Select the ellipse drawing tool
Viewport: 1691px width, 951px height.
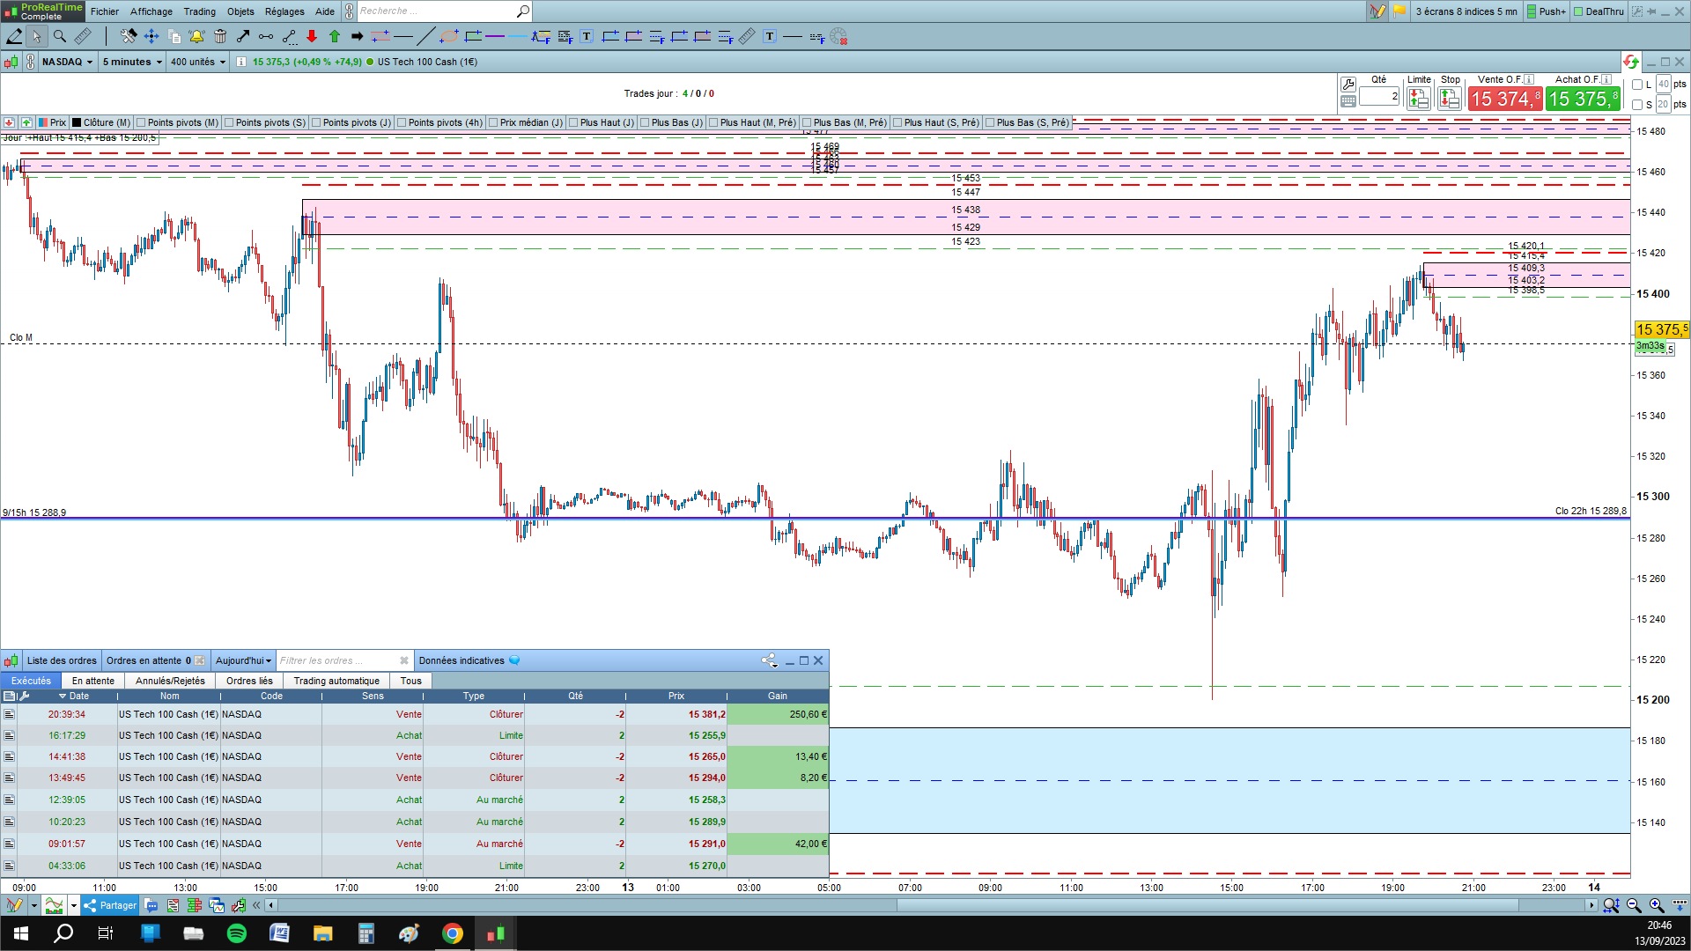pos(449,36)
